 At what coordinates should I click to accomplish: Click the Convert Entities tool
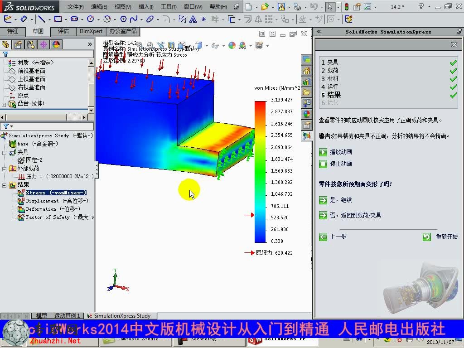pyautogui.click(x=232, y=19)
